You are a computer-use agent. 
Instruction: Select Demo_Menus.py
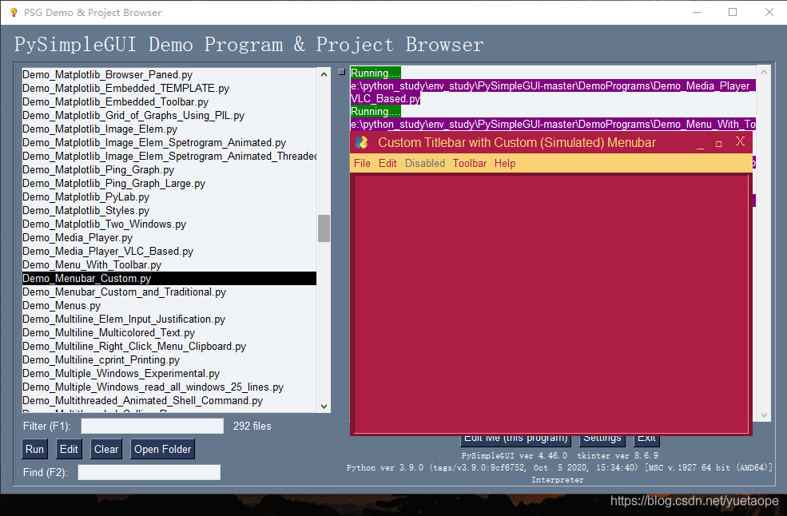[x=169, y=305]
